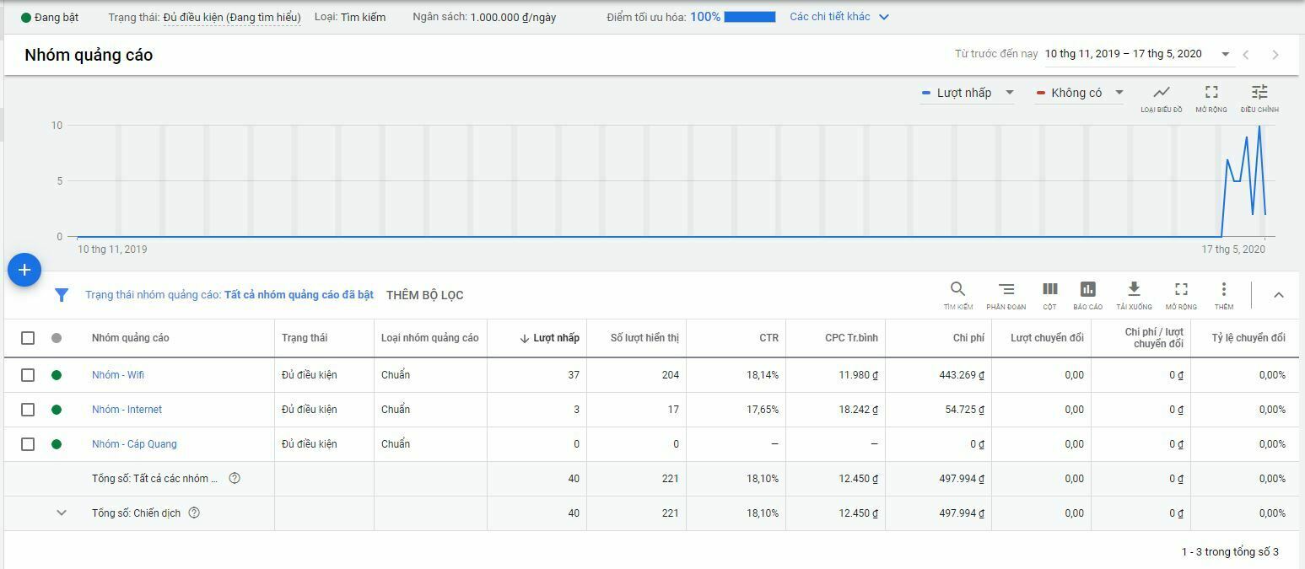Click the Đủ điều kiện (Đang tìm hiểu) status
The height and width of the screenshot is (569, 1305).
tap(232, 17)
